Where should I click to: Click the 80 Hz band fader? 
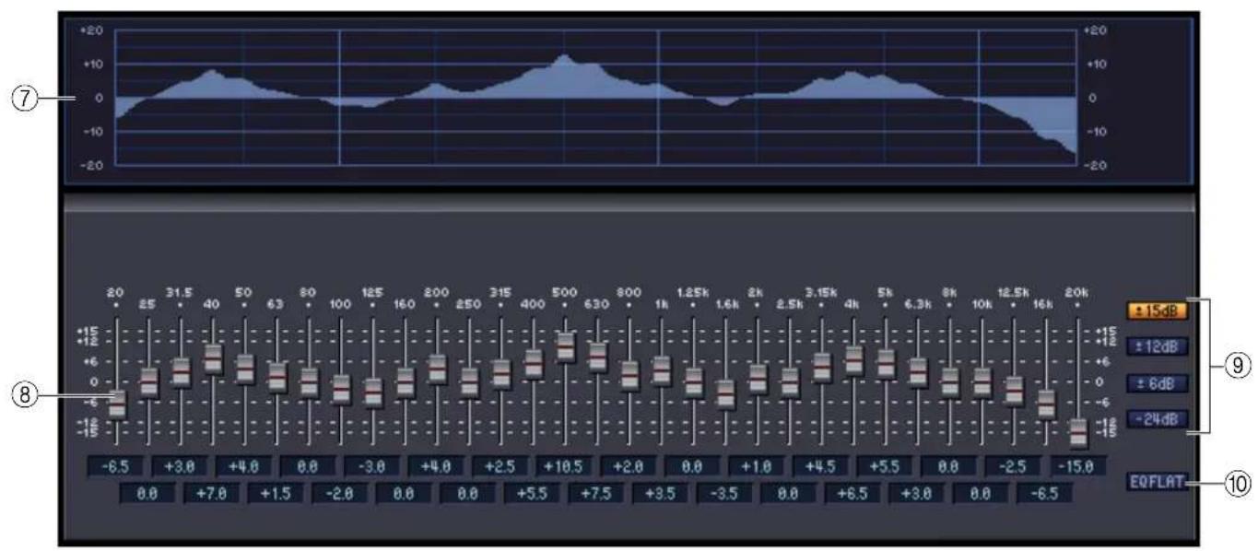(x=309, y=381)
